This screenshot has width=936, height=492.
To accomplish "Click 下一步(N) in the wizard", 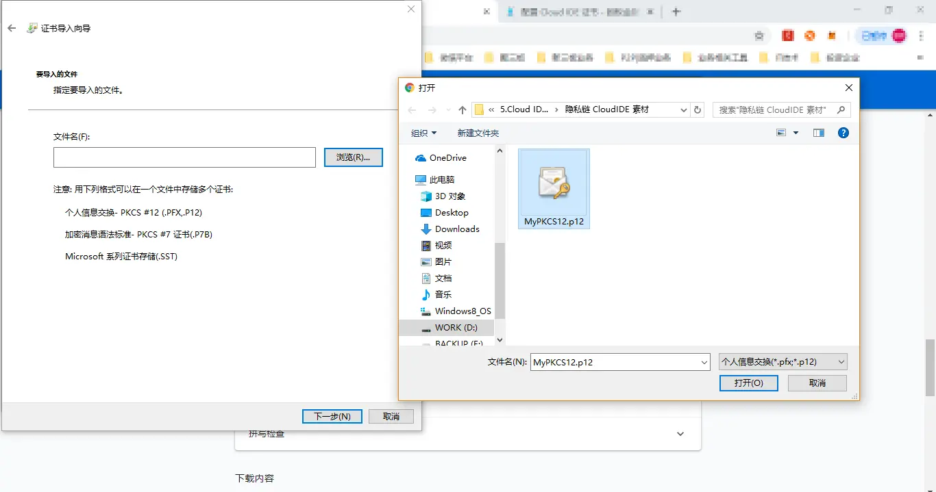I will point(332,417).
